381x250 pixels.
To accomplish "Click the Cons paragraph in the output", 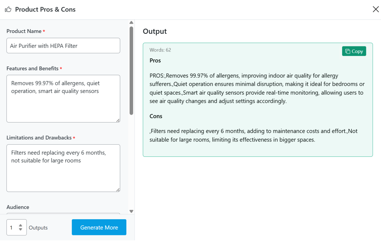I will (x=253, y=135).
